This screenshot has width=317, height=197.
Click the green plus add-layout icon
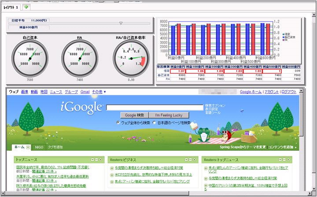26,7
